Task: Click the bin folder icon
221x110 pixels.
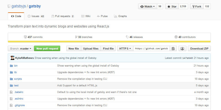Action: coord(11,66)
